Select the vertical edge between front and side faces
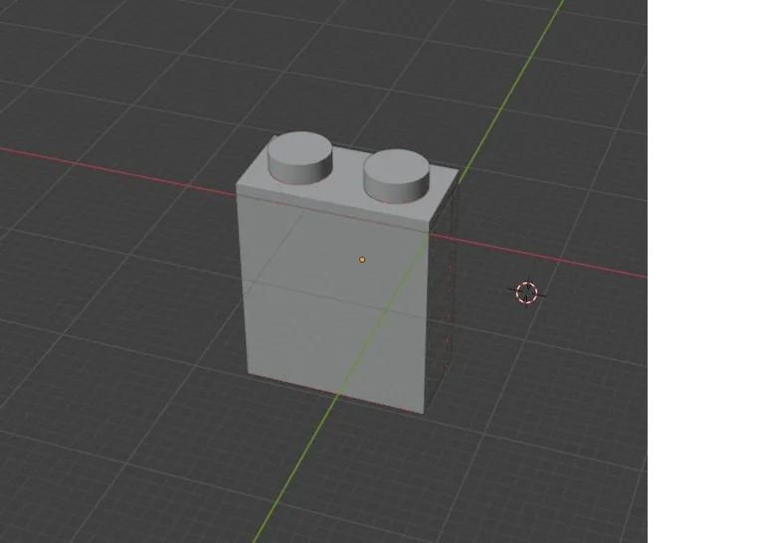Image resolution: width=764 pixels, height=543 pixels. coord(428,318)
